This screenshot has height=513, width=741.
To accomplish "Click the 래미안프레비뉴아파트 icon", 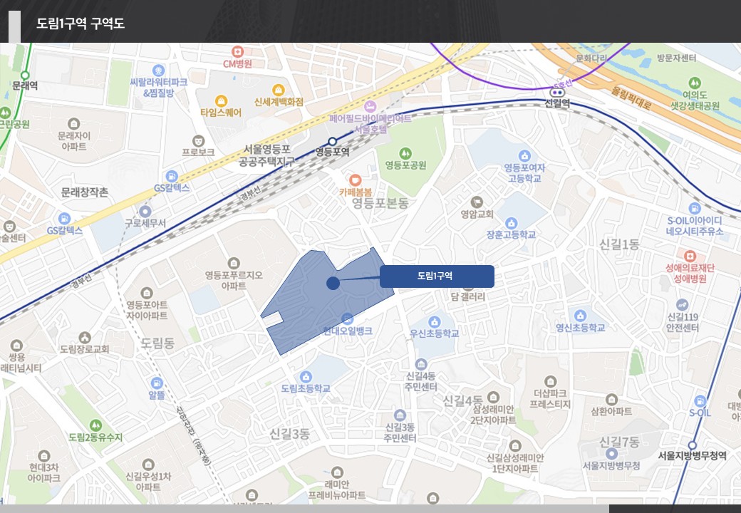I will pos(337,472).
